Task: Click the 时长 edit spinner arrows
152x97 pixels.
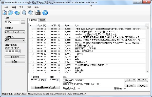Action: coord(58,80)
